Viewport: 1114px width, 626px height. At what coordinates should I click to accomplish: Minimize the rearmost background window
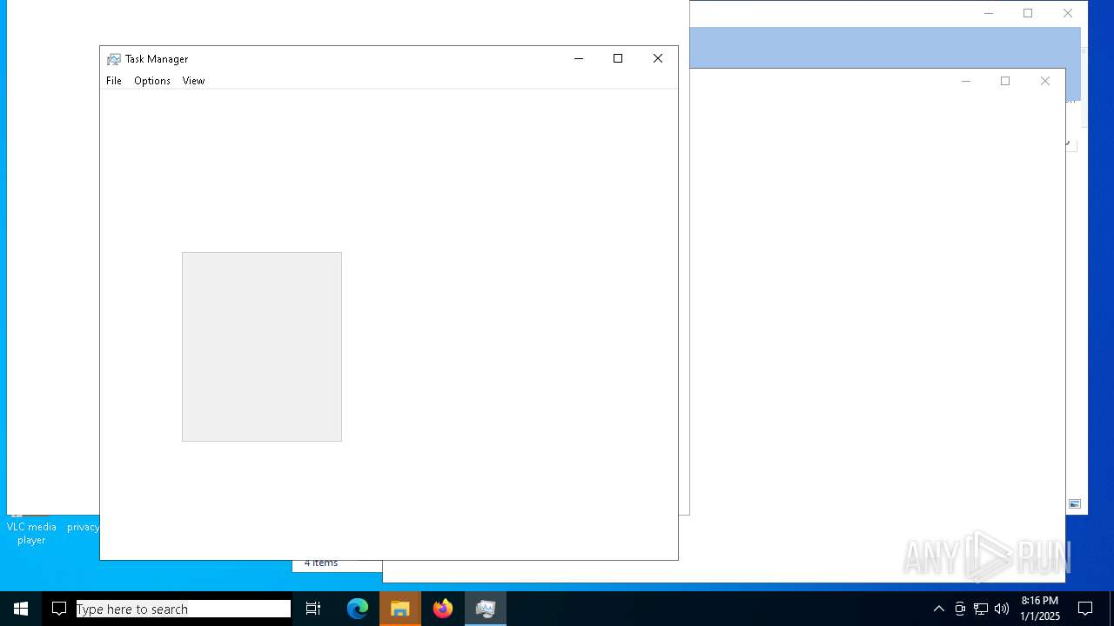[988, 13]
